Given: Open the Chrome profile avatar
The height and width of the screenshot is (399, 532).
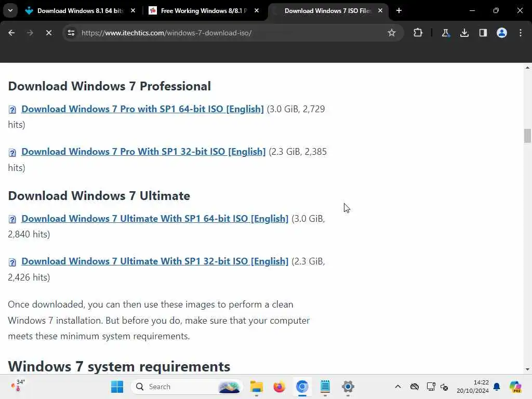Looking at the screenshot, I should [502, 33].
